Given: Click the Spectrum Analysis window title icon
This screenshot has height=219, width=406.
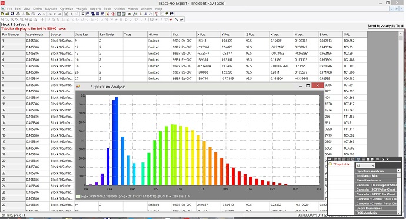Looking at the screenshot, I should point(78,87).
